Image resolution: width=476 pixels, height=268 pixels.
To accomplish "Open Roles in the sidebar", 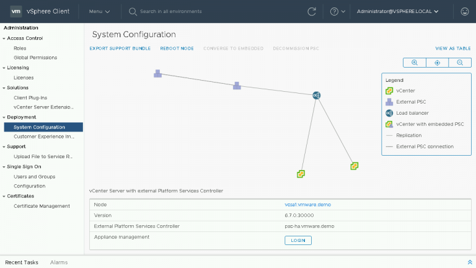I will (x=20, y=48).
